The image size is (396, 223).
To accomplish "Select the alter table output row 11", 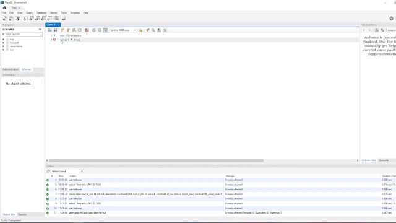I will coord(220,213).
